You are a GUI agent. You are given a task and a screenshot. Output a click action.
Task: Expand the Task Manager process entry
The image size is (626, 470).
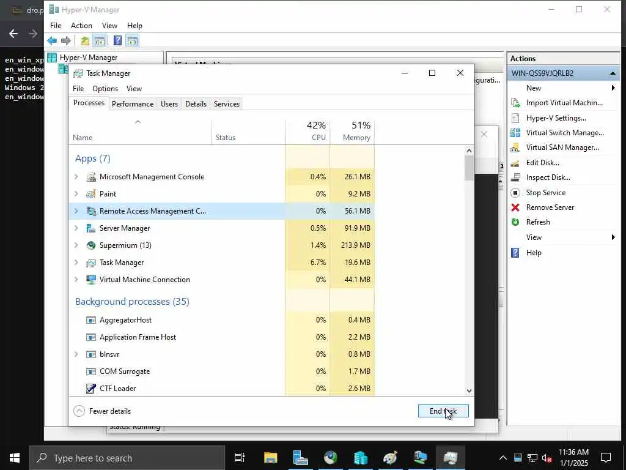click(x=76, y=263)
